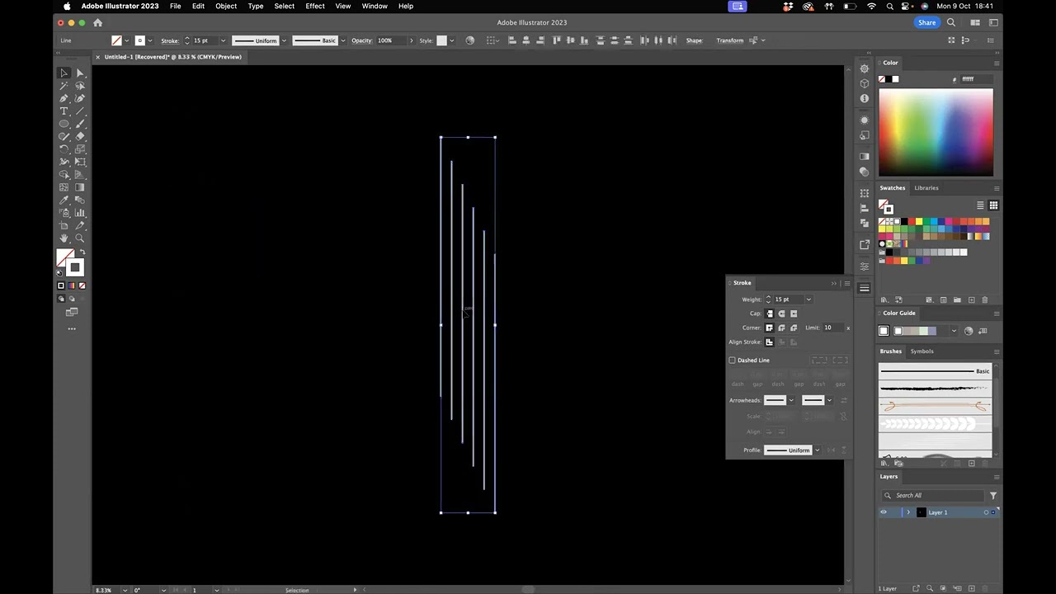Select the Selection tool in the toolbar
This screenshot has height=594, width=1056.
64,73
